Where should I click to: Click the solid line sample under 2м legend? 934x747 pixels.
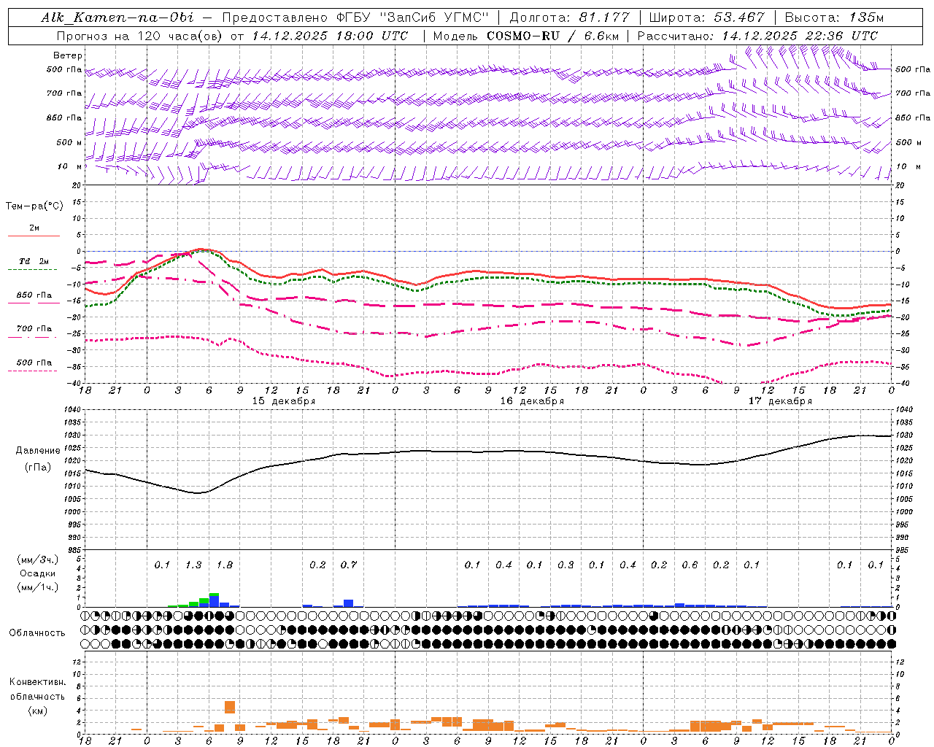pos(34,236)
